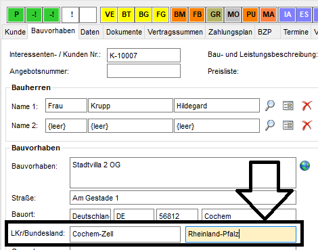The height and width of the screenshot is (250, 318).
Task: Switch to the Kunde tab
Action: pos(15,32)
